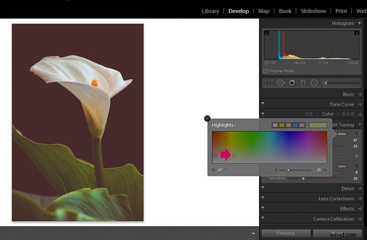
Task: Toggle the Tone Curve panel switch
Action: click(x=263, y=104)
